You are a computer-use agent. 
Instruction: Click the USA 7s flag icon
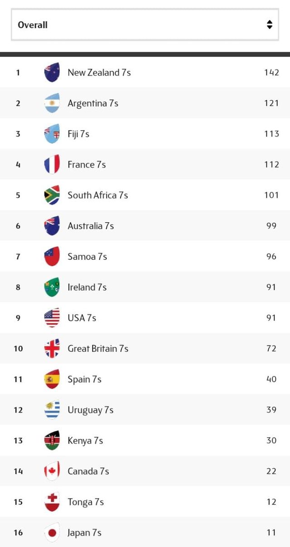coord(52,318)
